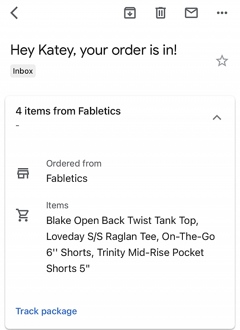Click the Inbox label chip
The image size is (240, 330).
click(22, 71)
